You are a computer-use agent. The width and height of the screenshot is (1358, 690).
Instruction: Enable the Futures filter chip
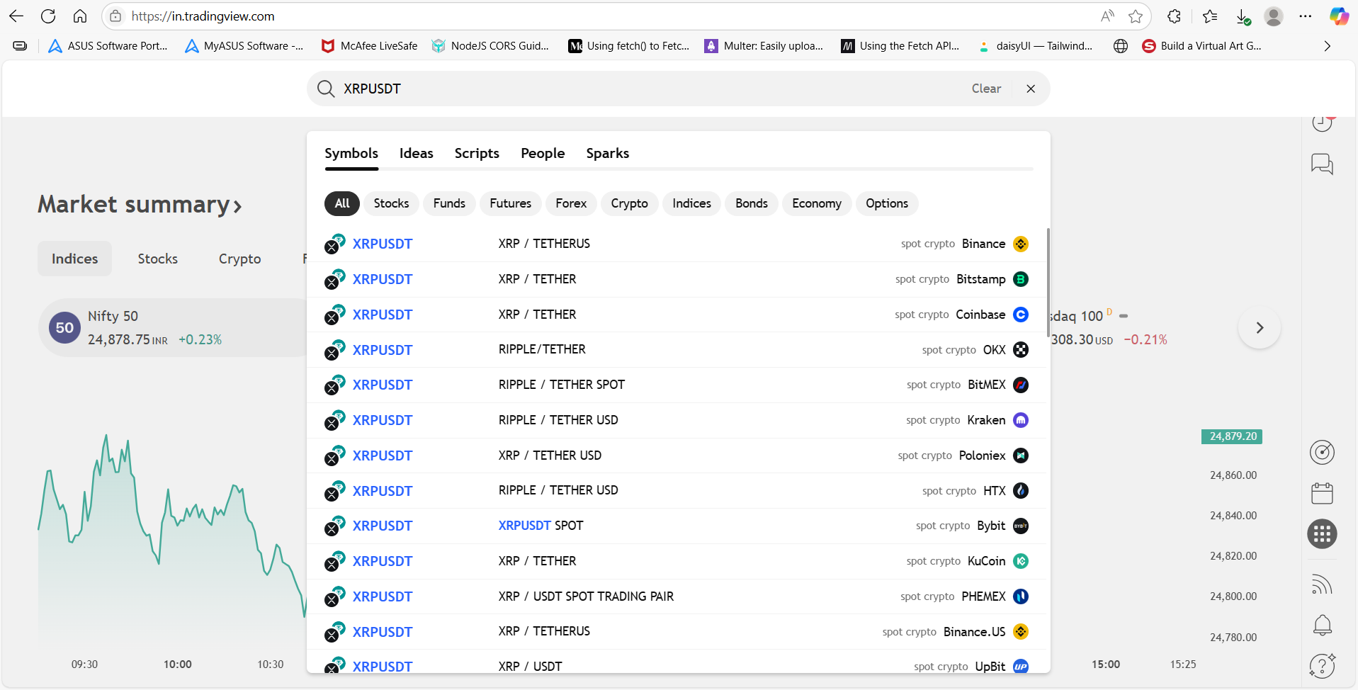[x=510, y=203]
